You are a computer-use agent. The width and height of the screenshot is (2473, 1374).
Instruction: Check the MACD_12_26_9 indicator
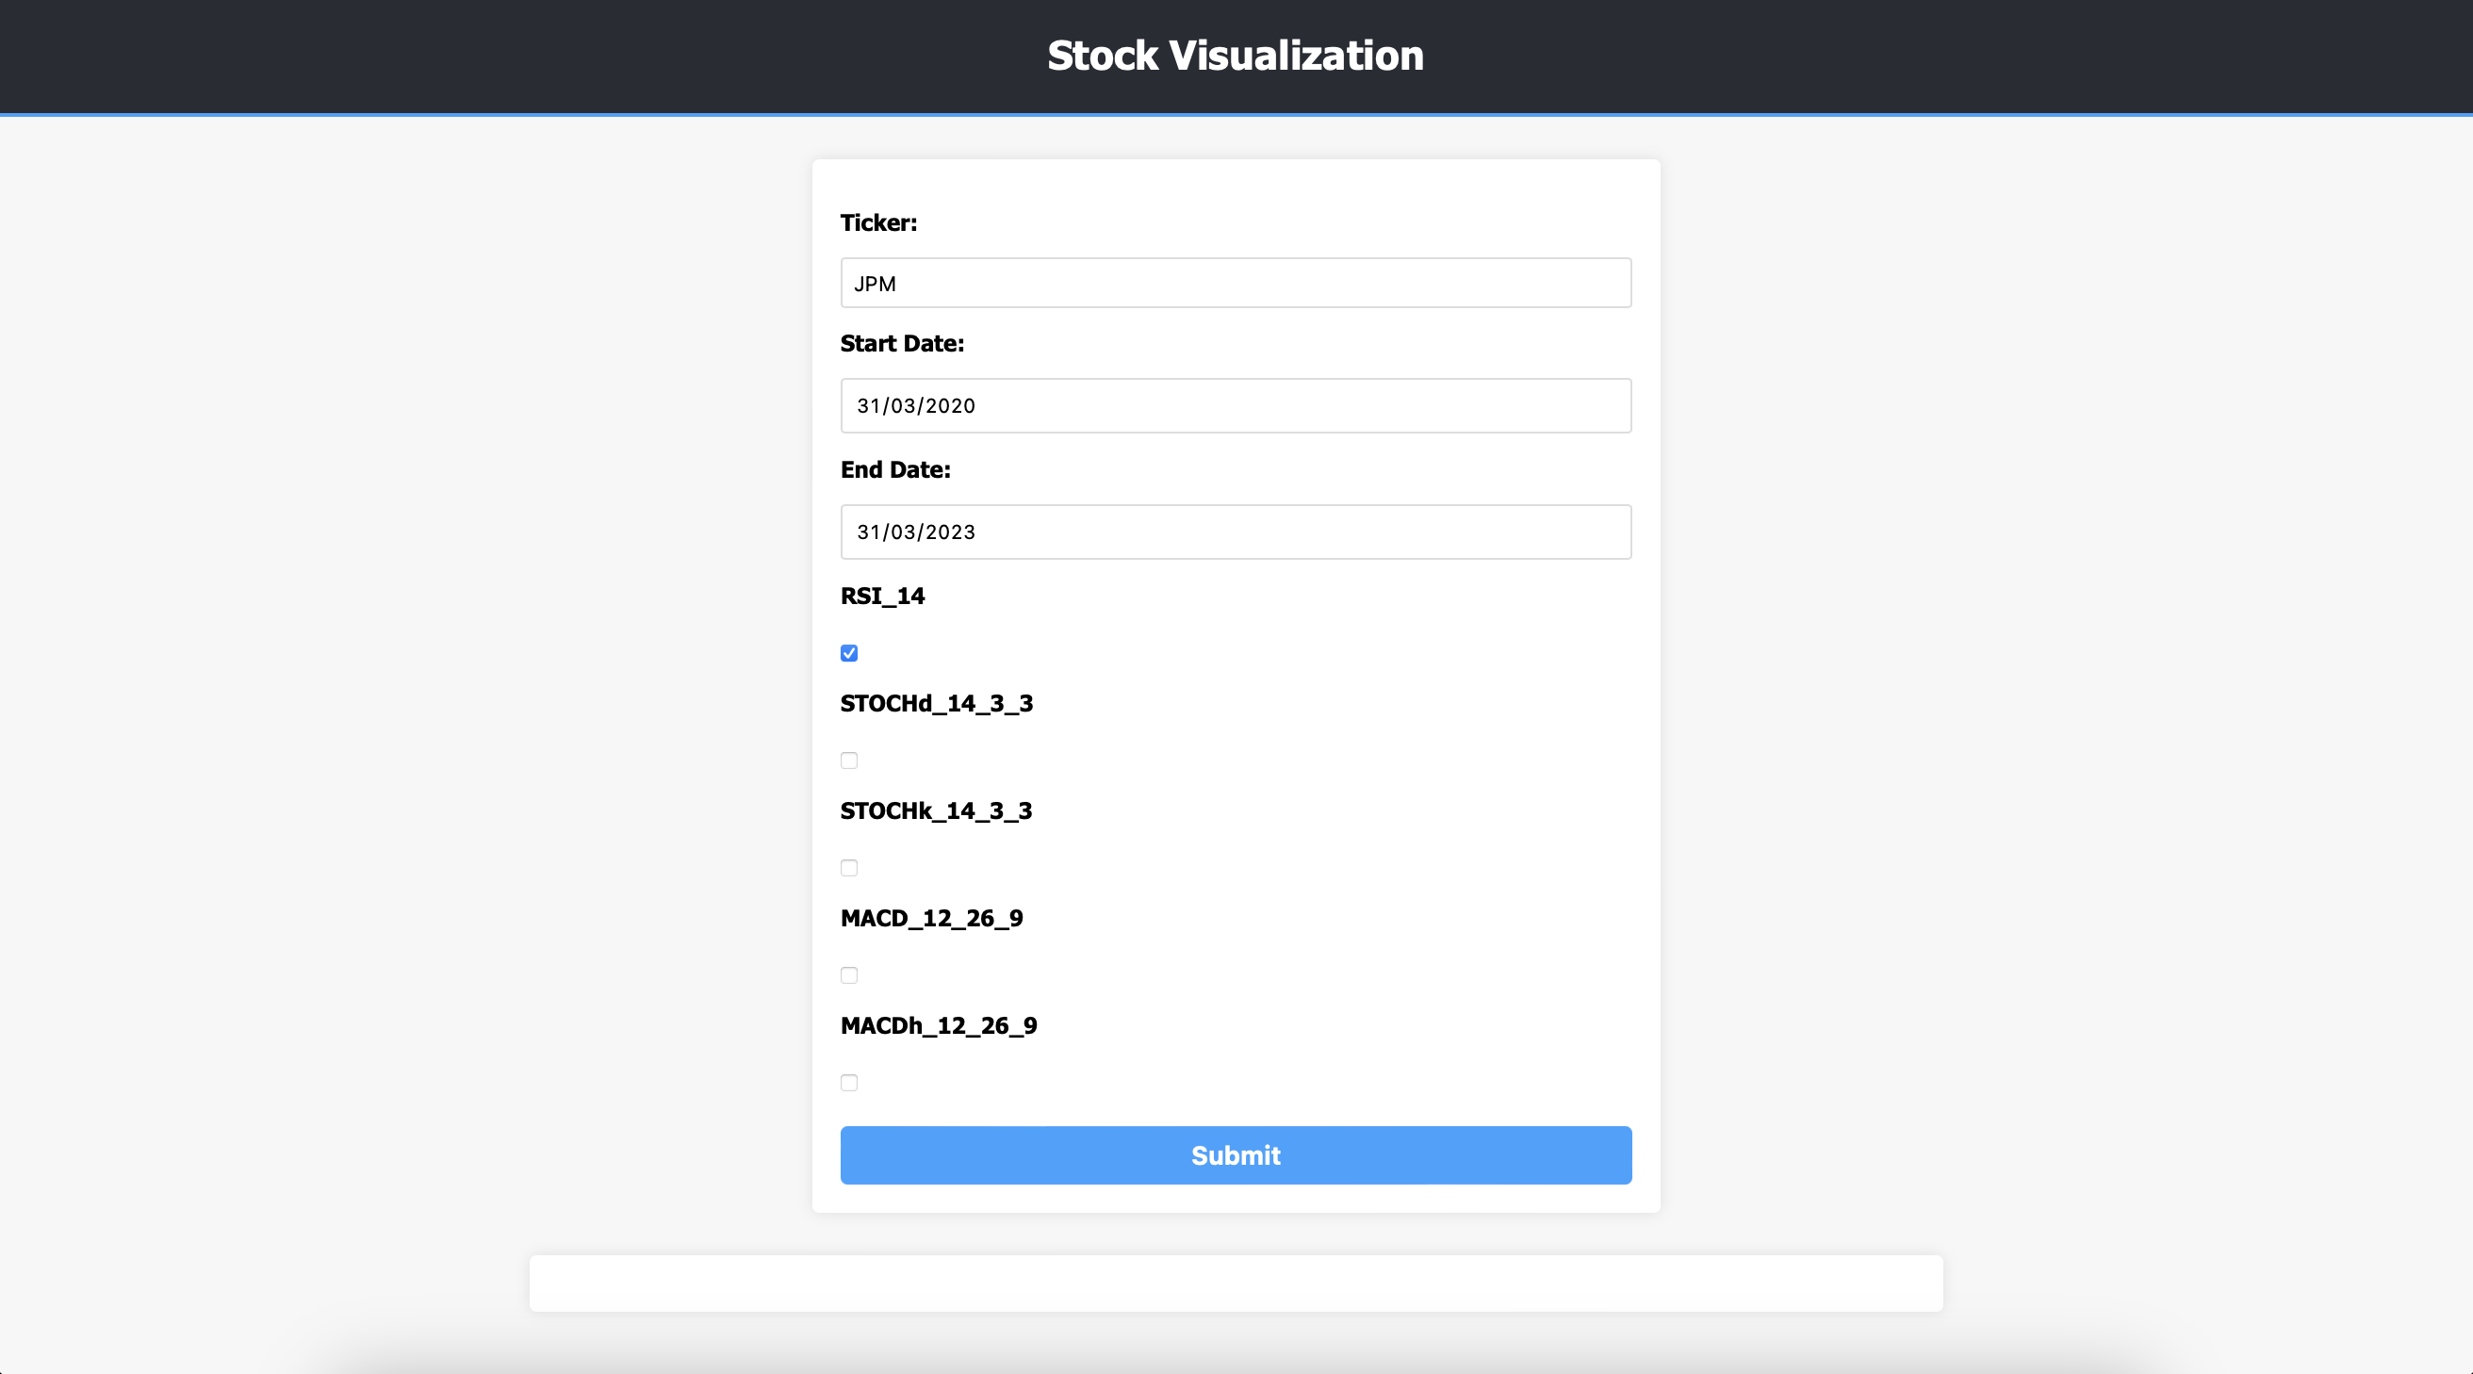(x=848, y=974)
